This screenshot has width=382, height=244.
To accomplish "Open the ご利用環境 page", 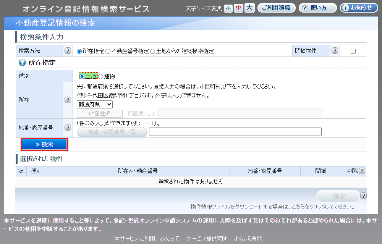I will pos(276,8).
